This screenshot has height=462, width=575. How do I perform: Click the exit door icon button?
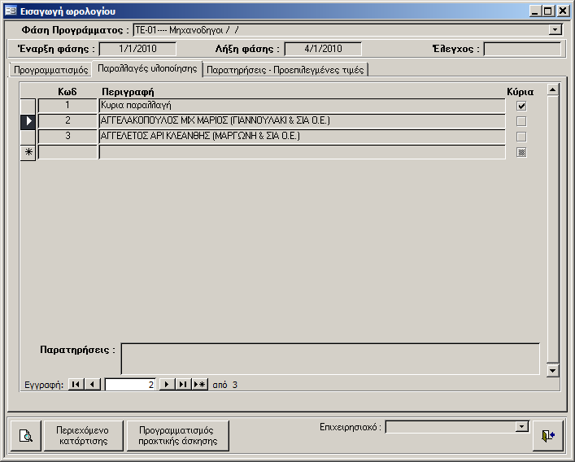(x=547, y=436)
